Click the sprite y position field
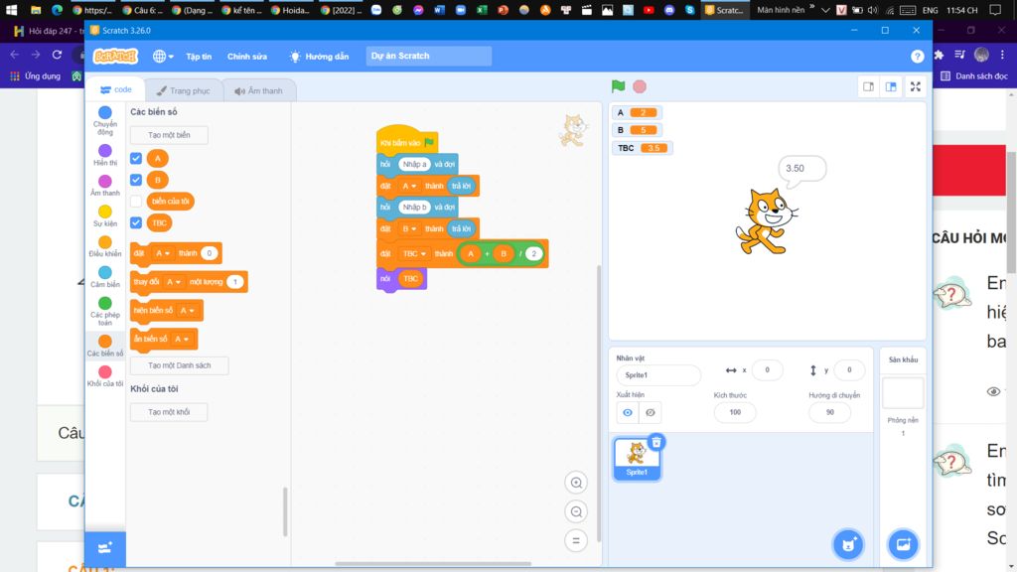Screen dimensions: 1017x572 pyautogui.click(x=849, y=369)
